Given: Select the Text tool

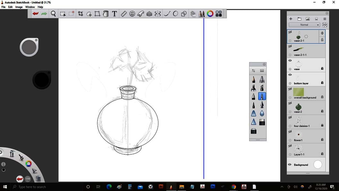Looking at the screenshot, I should pyautogui.click(x=114, y=14).
